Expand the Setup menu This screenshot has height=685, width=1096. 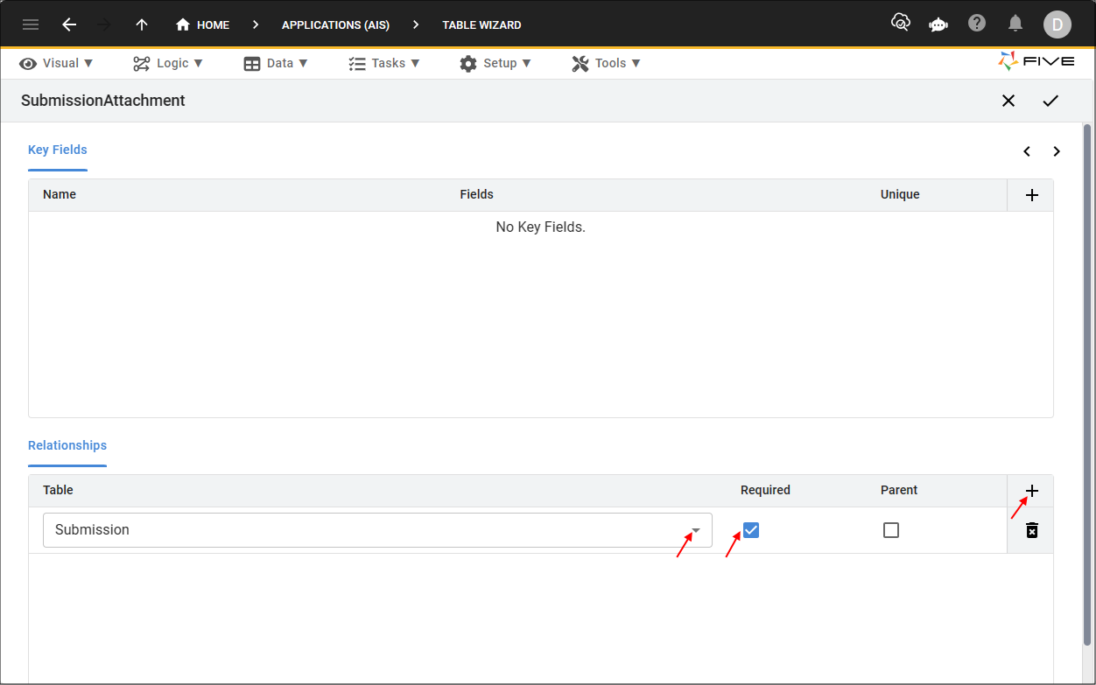point(495,63)
